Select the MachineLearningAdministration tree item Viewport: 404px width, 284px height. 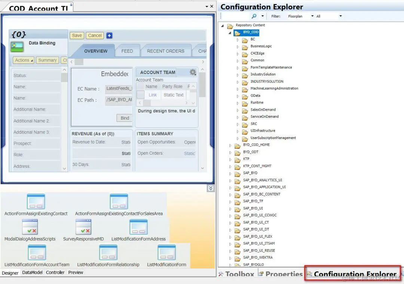[x=274, y=89]
